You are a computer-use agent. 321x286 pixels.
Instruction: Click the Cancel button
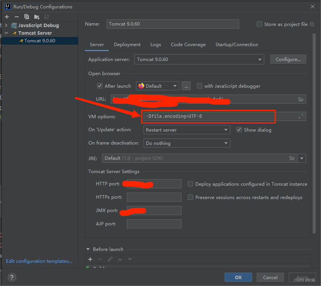click(270, 277)
